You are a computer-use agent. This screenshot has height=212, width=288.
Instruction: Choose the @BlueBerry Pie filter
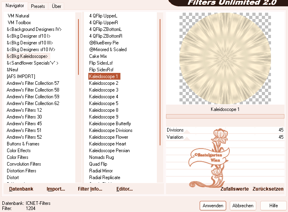coord(104,43)
